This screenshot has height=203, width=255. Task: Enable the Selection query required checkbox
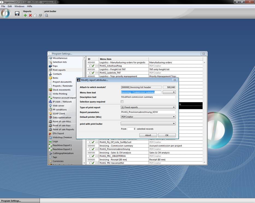[x=122, y=102]
